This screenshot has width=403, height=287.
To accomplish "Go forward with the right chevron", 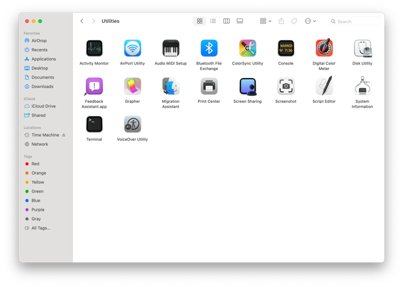I will coord(93,21).
